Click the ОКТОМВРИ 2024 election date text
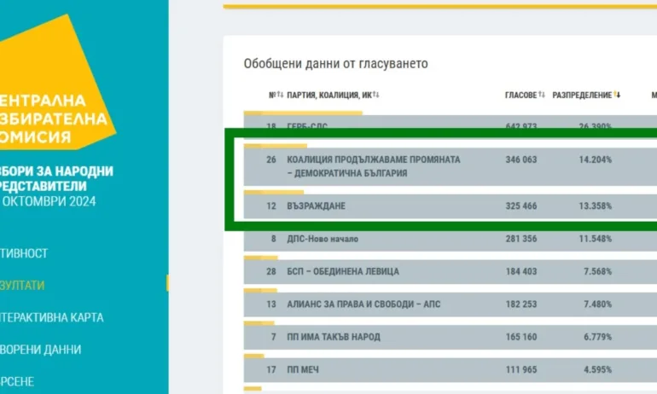This screenshot has height=394, width=657. click(x=48, y=201)
